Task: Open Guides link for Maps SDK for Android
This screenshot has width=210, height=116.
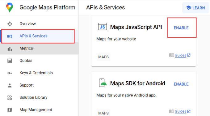Action: [x=180, y=111]
